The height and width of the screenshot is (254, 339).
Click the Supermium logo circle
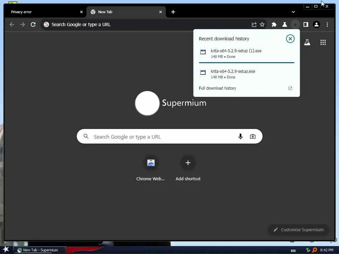pyautogui.click(x=147, y=103)
